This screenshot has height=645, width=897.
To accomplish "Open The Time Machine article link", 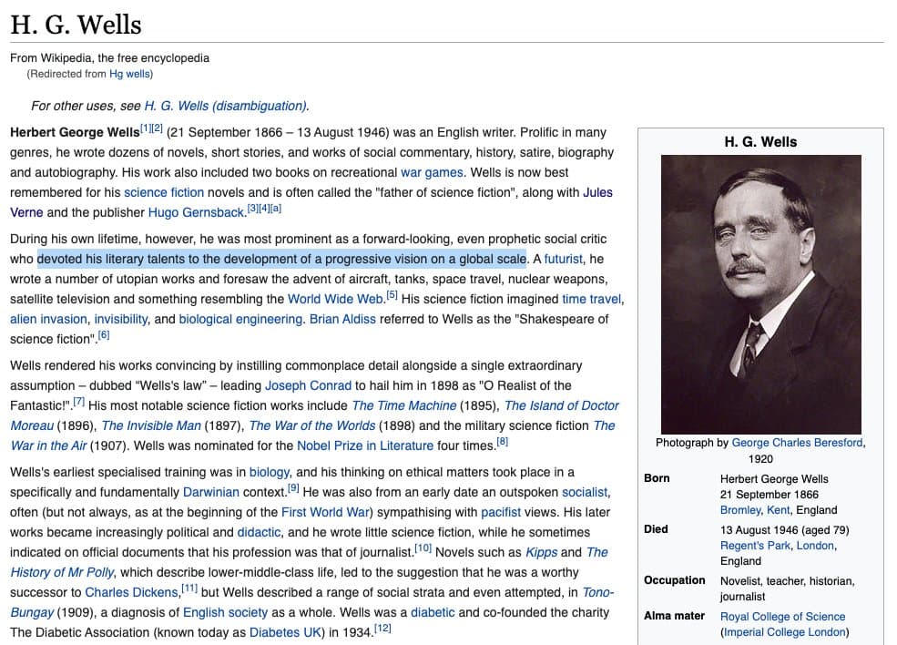I will [x=404, y=405].
